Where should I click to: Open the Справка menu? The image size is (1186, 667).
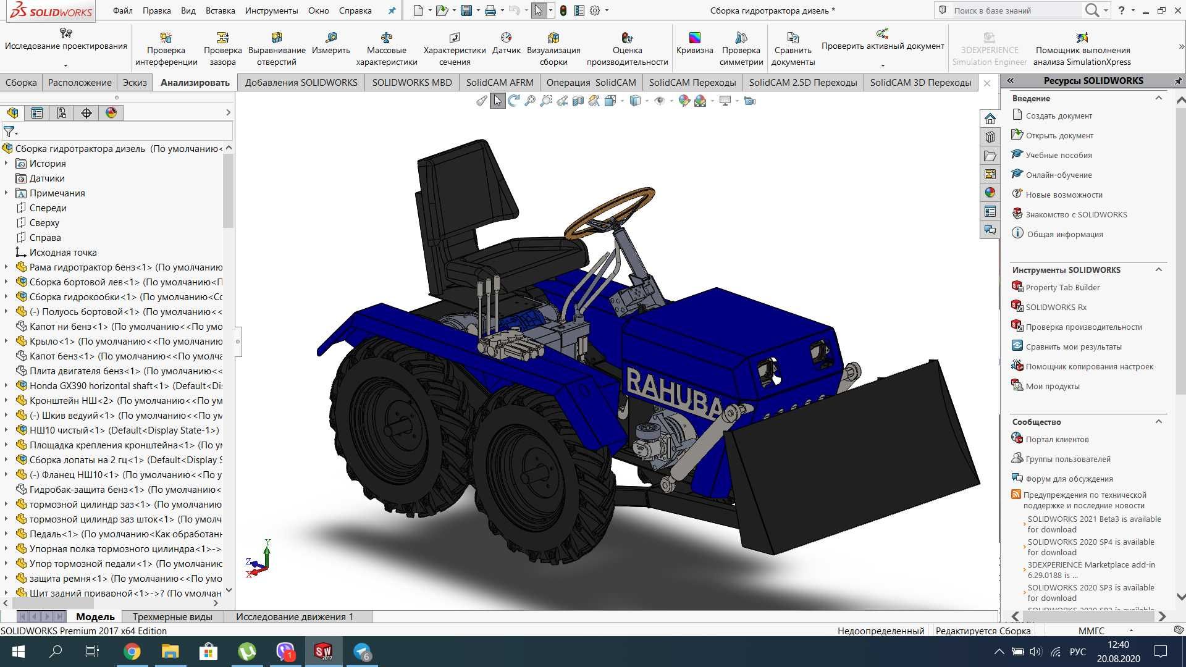(x=355, y=10)
